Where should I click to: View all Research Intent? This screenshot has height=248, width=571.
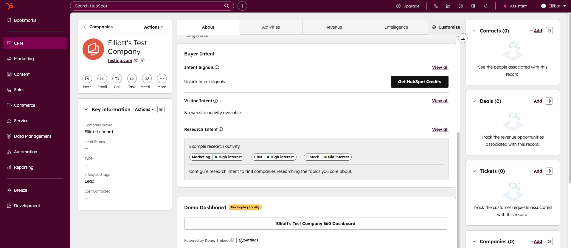440,129
